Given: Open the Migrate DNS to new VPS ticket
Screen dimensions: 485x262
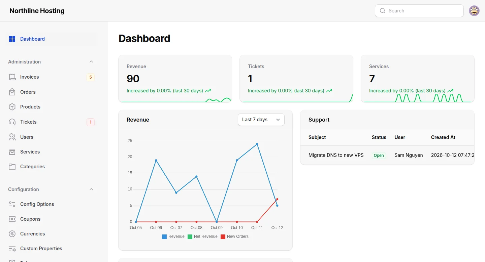Looking at the screenshot, I should [336, 155].
